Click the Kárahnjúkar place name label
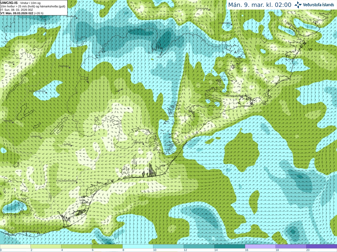The width and height of the screenshot is (337, 252). 202,8
